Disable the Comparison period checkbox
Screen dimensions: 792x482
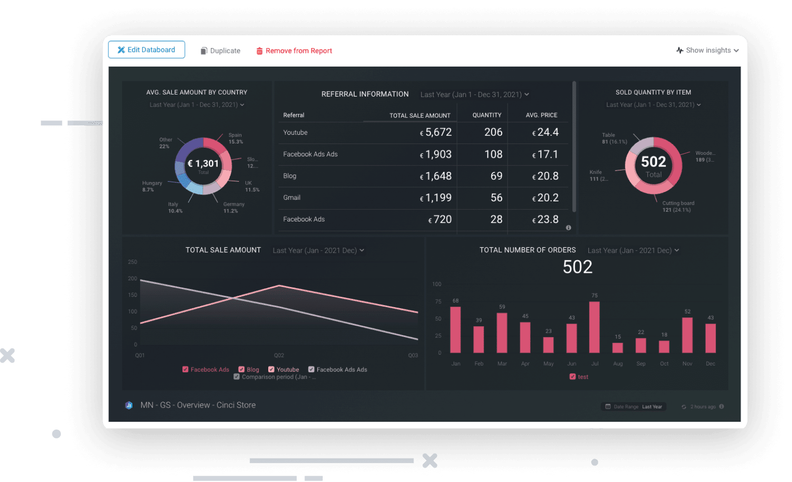click(237, 376)
